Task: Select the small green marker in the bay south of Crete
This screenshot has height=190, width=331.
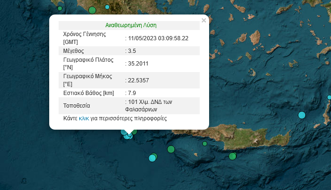Action: pyautogui.click(x=204, y=144)
